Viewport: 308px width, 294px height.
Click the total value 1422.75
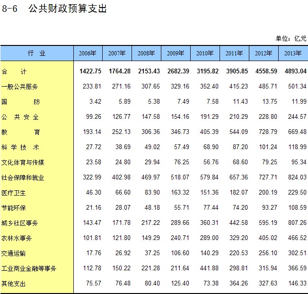click(x=90, y=71)
